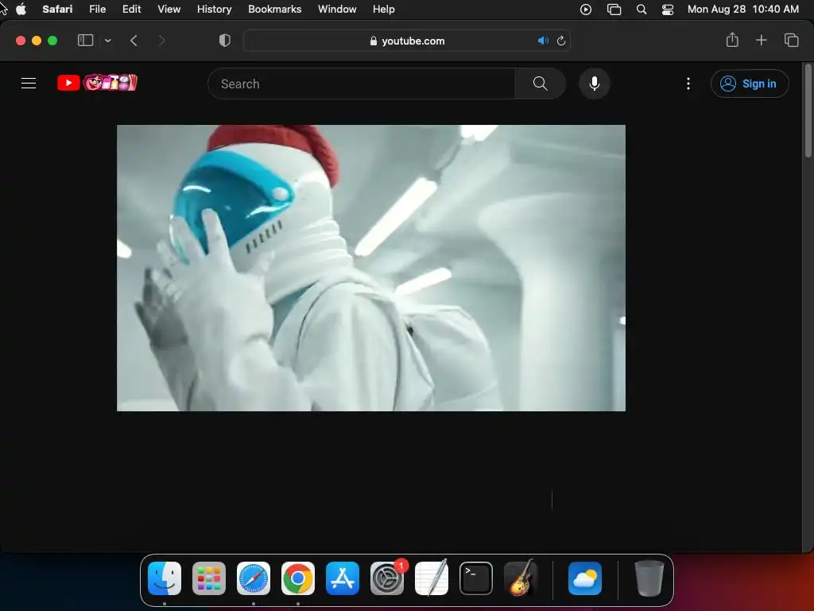This screenshot has width=814, height=611.
Task: Start voice search with microphone icon
Action: coord(595,84)
